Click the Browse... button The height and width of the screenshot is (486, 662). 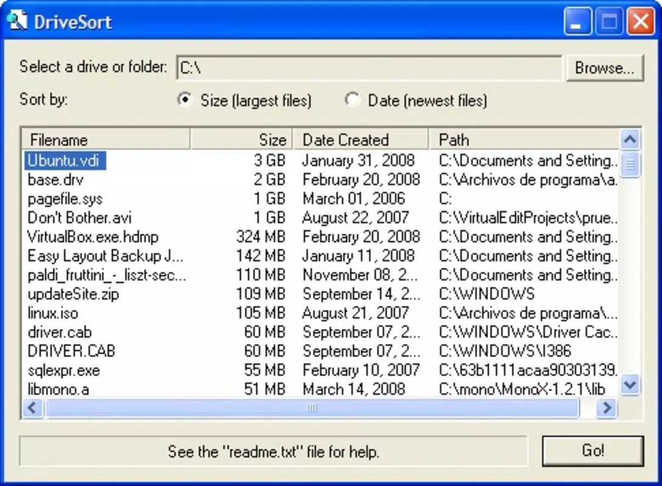(x=605, y=67)
